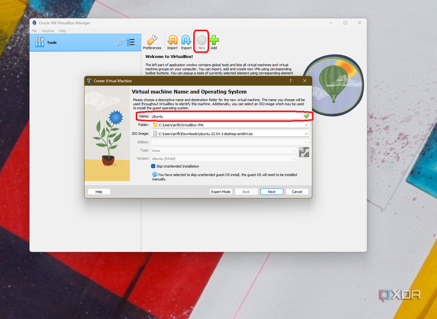Click the 64-bit OS type icon

[304, 152]
